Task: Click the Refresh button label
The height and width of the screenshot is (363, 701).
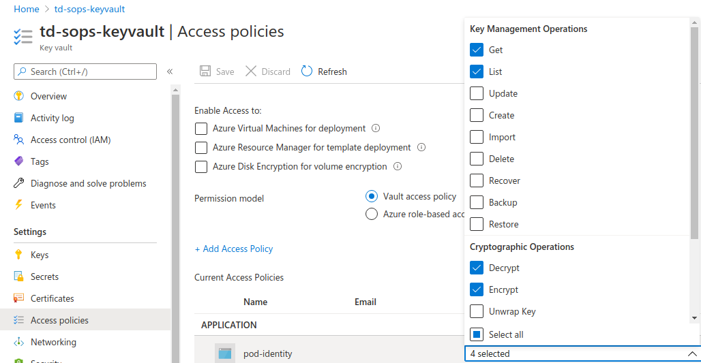Action: pos(332,72)
